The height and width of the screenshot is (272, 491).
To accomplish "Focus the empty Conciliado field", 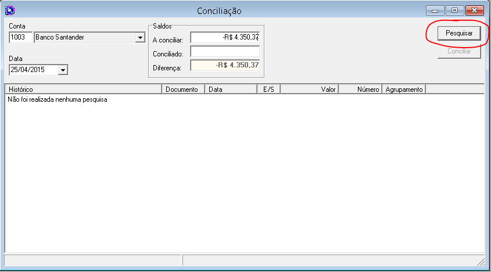I will (x=225, y=52).
